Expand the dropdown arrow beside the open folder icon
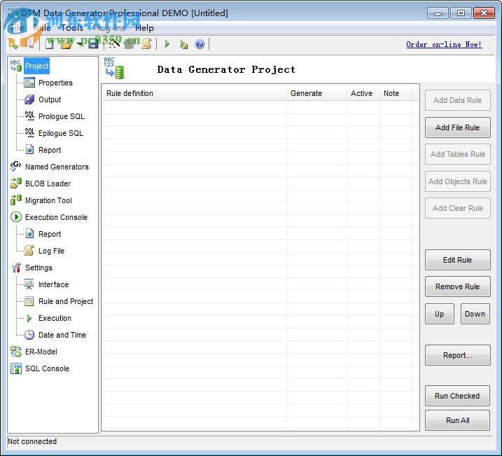 point(79,44)
